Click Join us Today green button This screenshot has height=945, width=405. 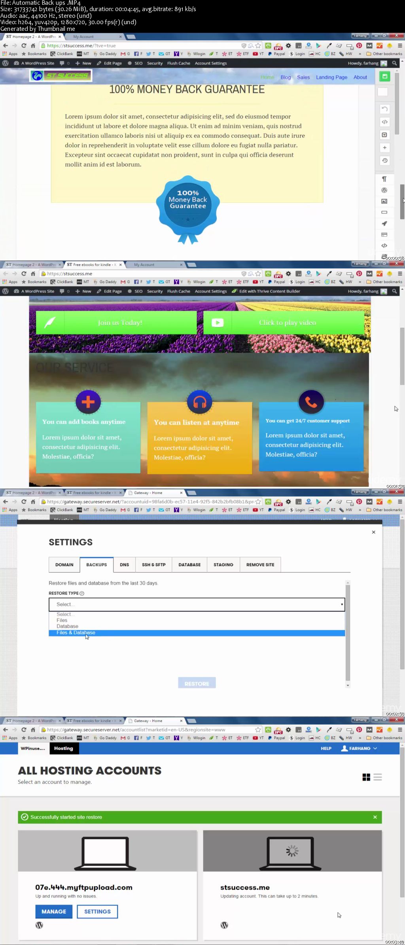[x=116, y=323]
